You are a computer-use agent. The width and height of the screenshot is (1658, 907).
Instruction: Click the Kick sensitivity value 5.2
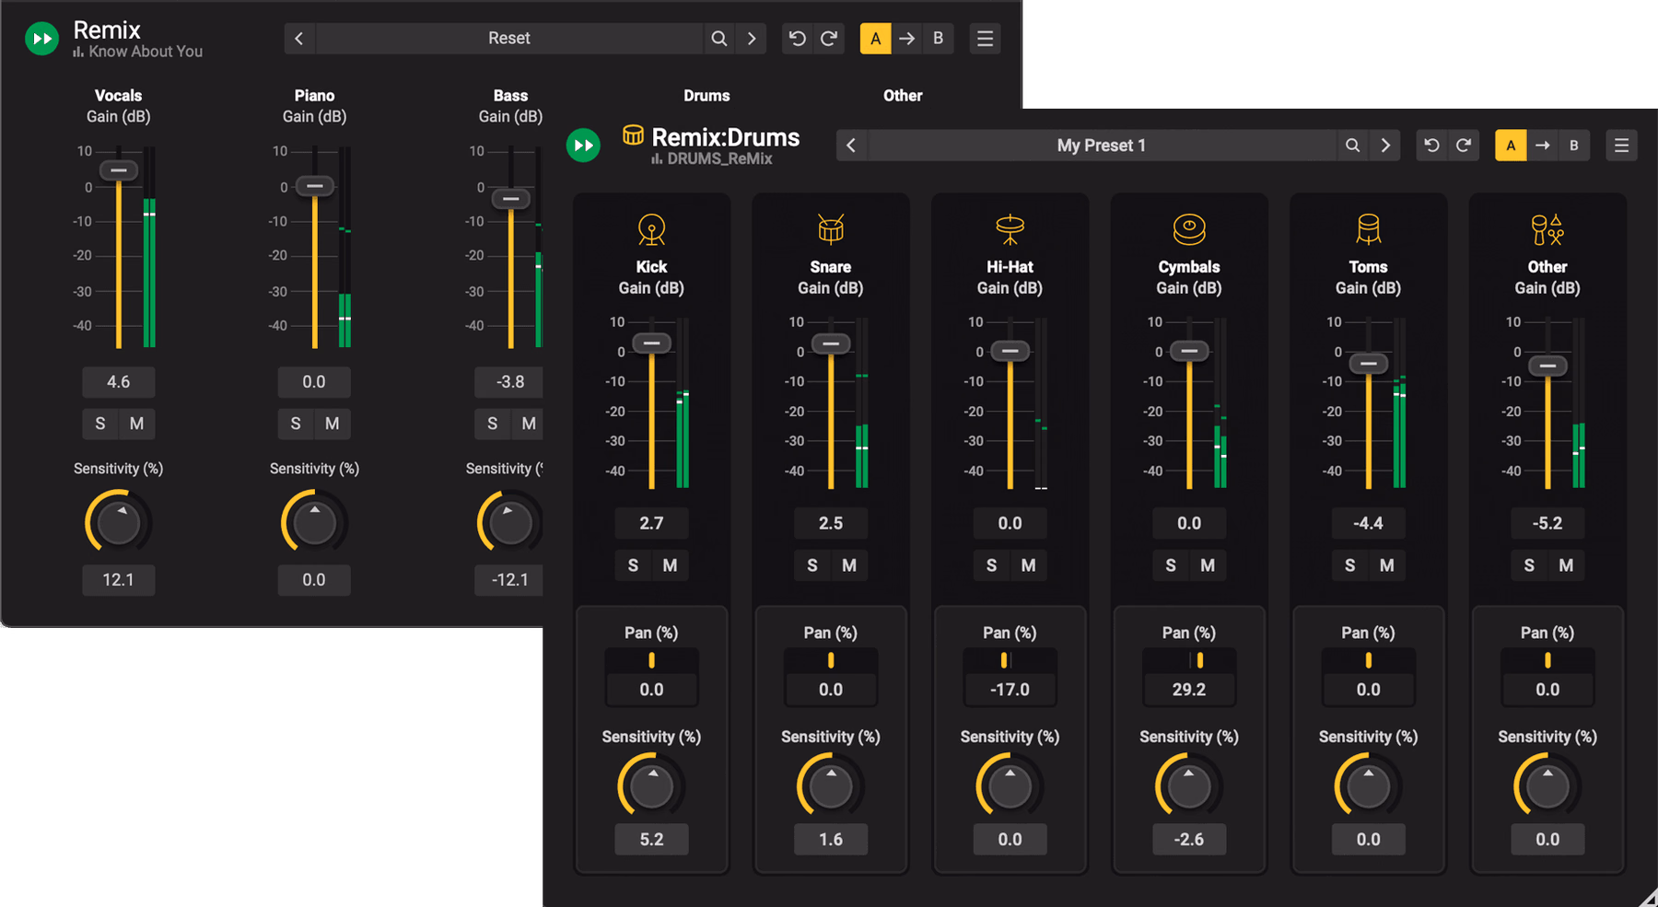(x=651, y=840)
